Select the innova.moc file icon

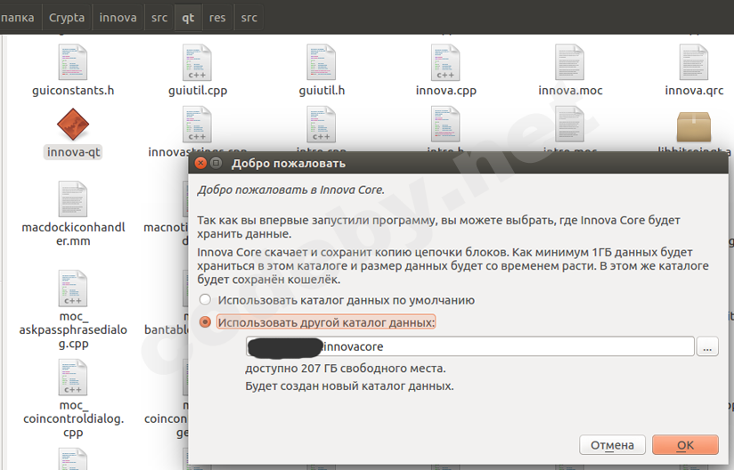(570, 62)
